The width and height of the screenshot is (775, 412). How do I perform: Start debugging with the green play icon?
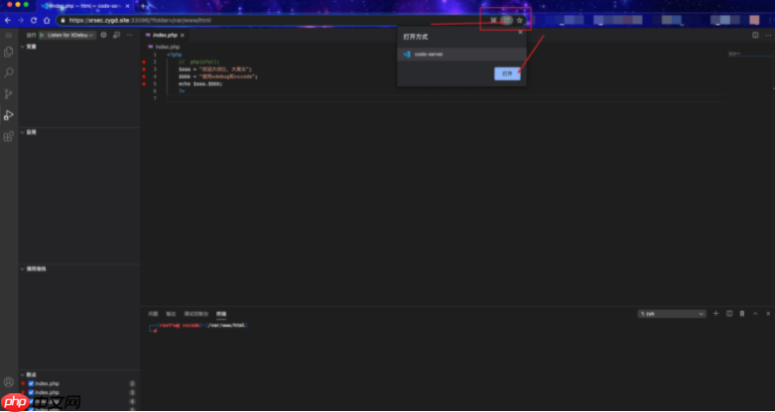point(42,35)
